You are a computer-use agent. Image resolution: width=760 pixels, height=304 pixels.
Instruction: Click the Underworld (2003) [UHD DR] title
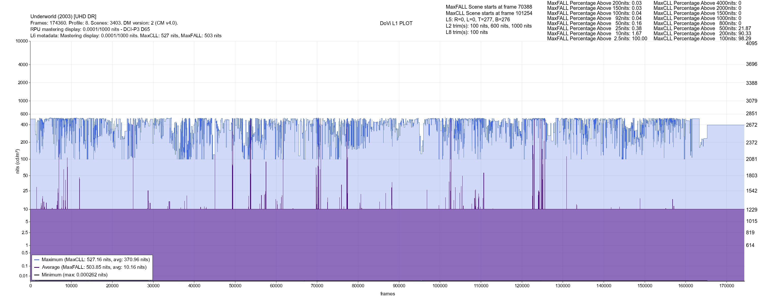pos(63,16)
